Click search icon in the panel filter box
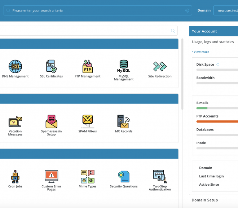 [173, 31]
